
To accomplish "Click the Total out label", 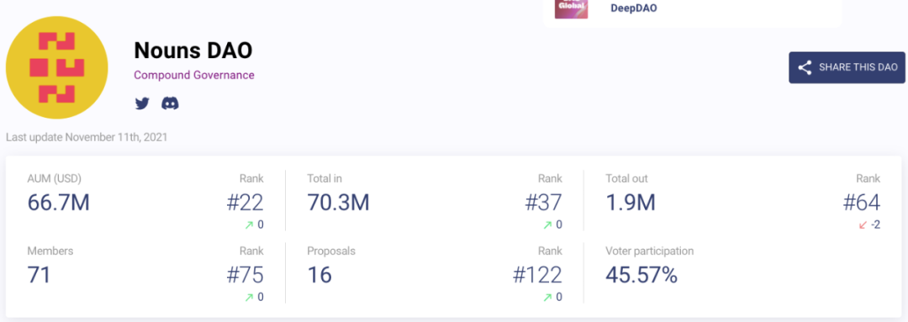I will pyautogui.click(x=626, y=178).
